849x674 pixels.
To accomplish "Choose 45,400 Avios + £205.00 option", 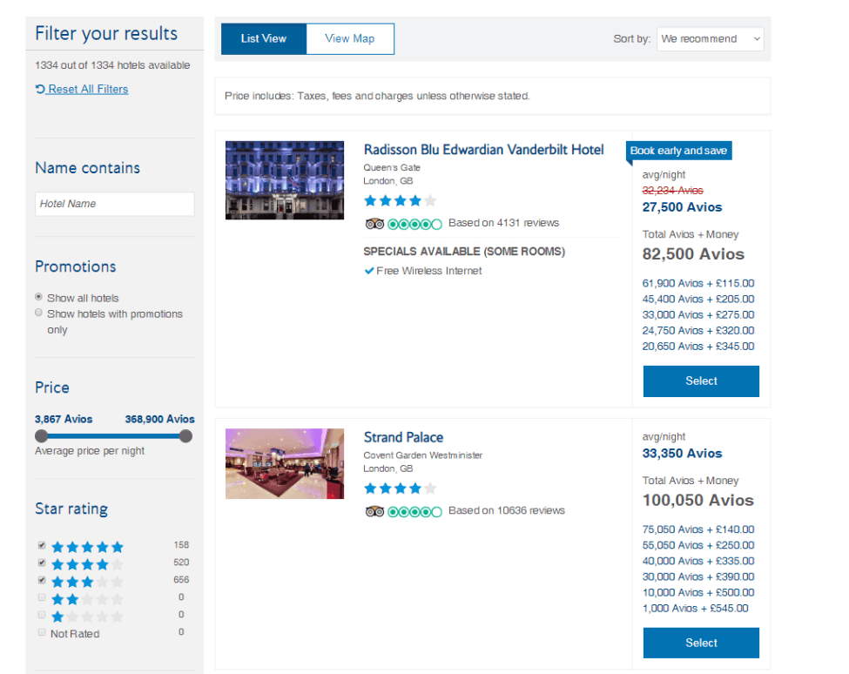I will 698,299.
